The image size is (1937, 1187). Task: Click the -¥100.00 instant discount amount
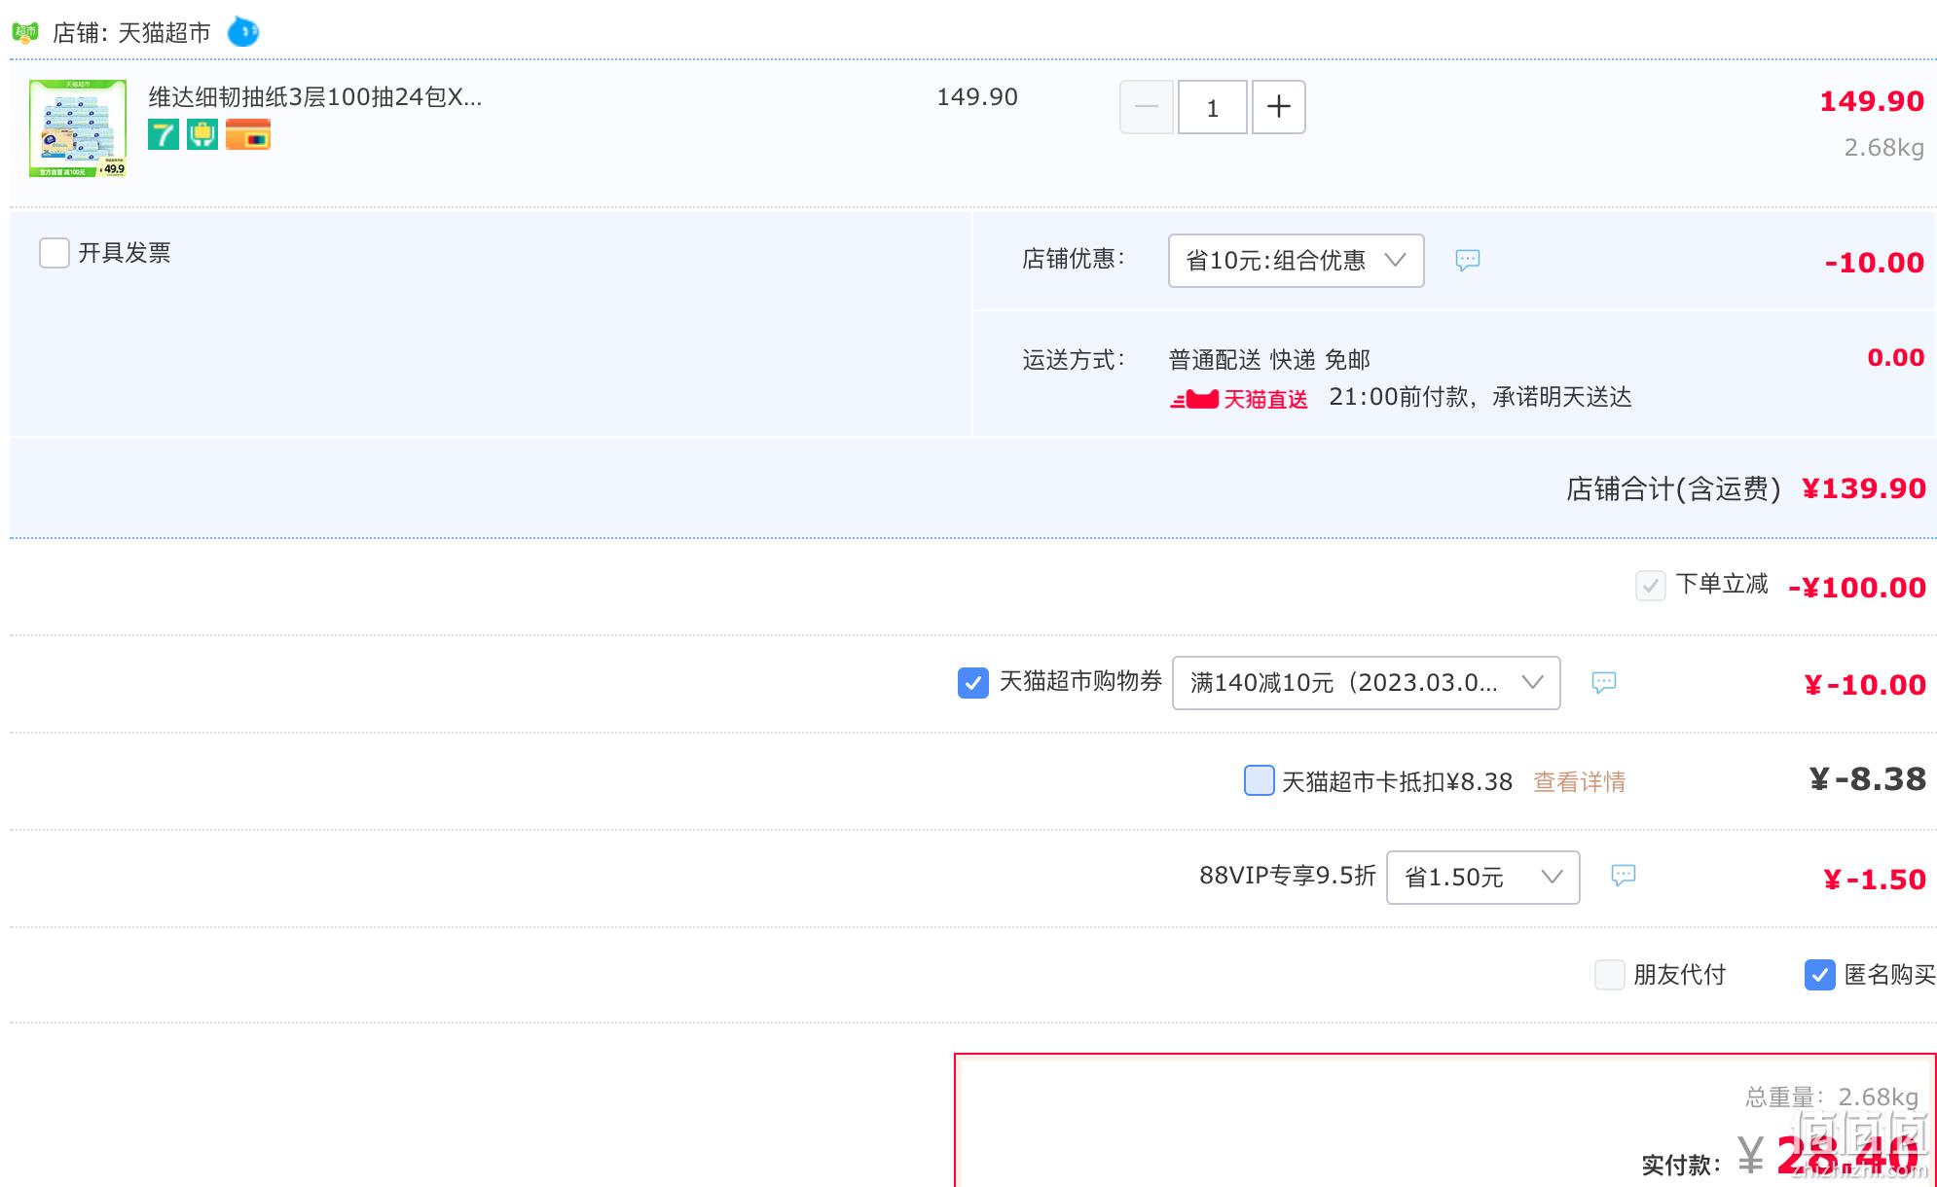pos(1857,588)
